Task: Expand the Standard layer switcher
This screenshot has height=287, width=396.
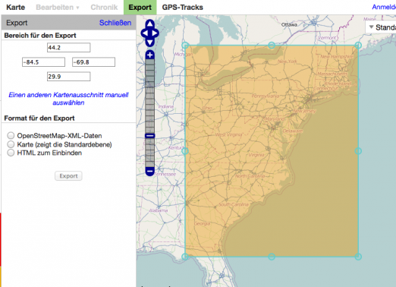Action: (381, 27)
